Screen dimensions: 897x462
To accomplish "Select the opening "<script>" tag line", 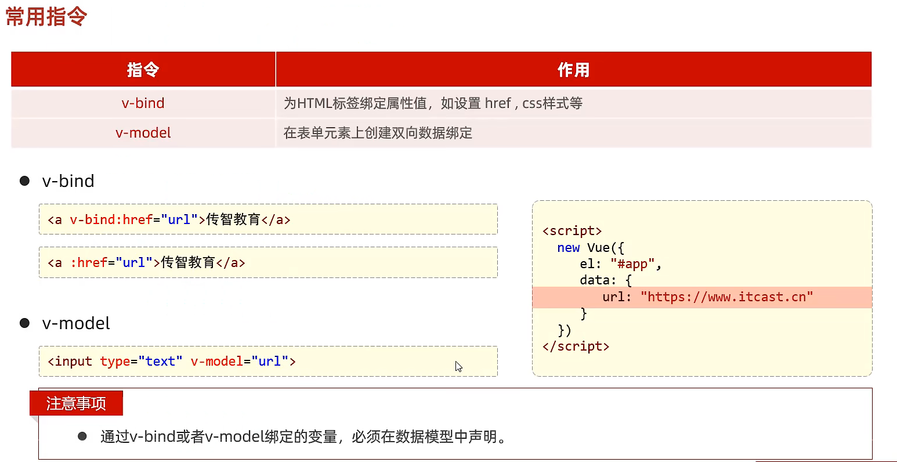I will coord(572,231).
